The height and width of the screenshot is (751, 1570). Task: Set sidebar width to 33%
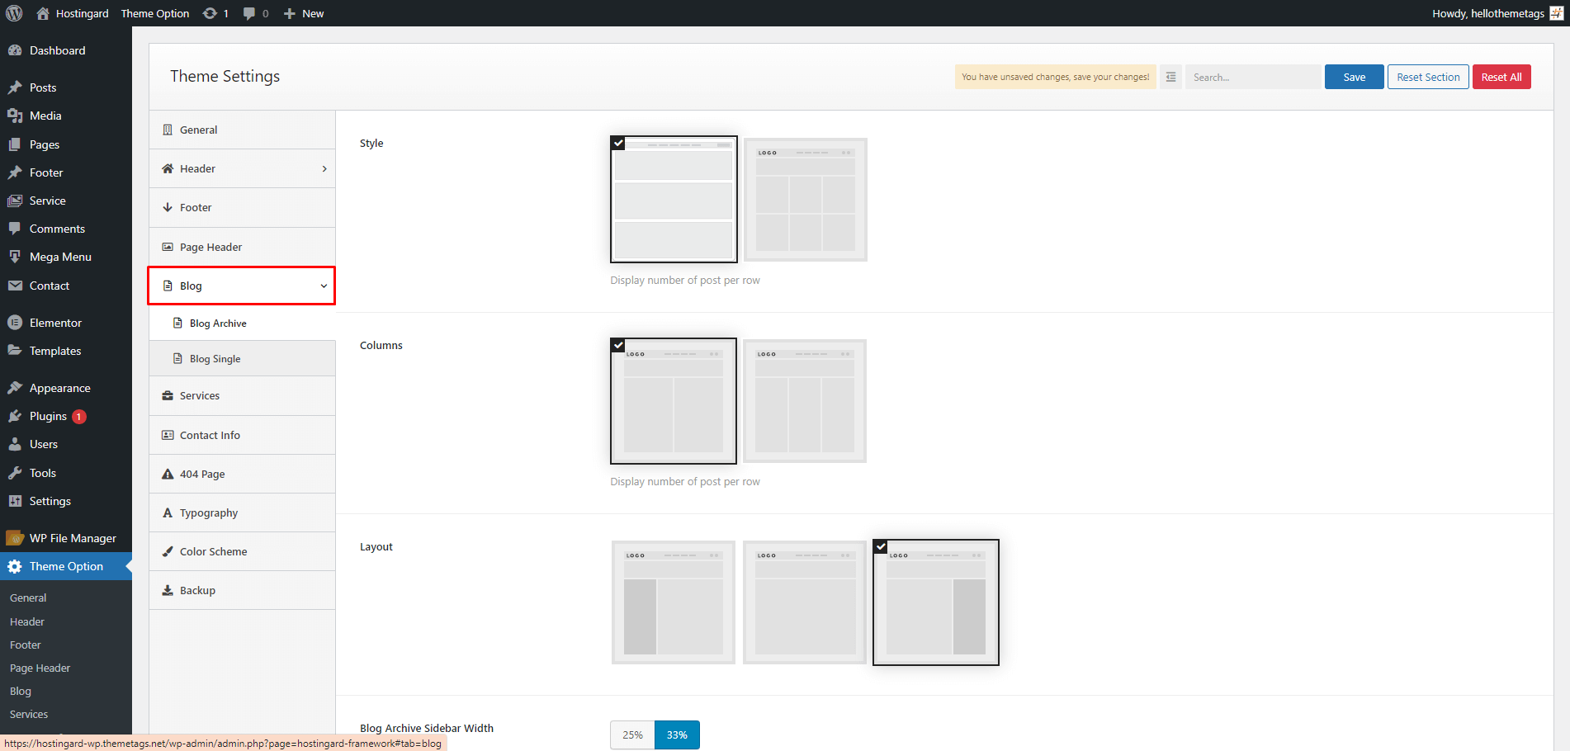pyautogui.click(x=677, y=734)
